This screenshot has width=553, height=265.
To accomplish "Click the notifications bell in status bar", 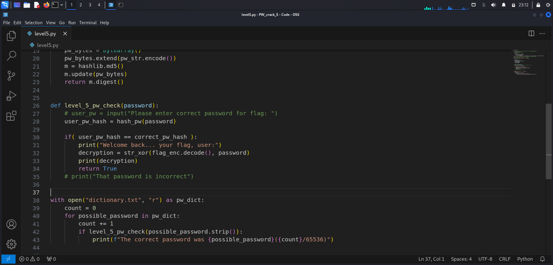I will tap(542, 259).
